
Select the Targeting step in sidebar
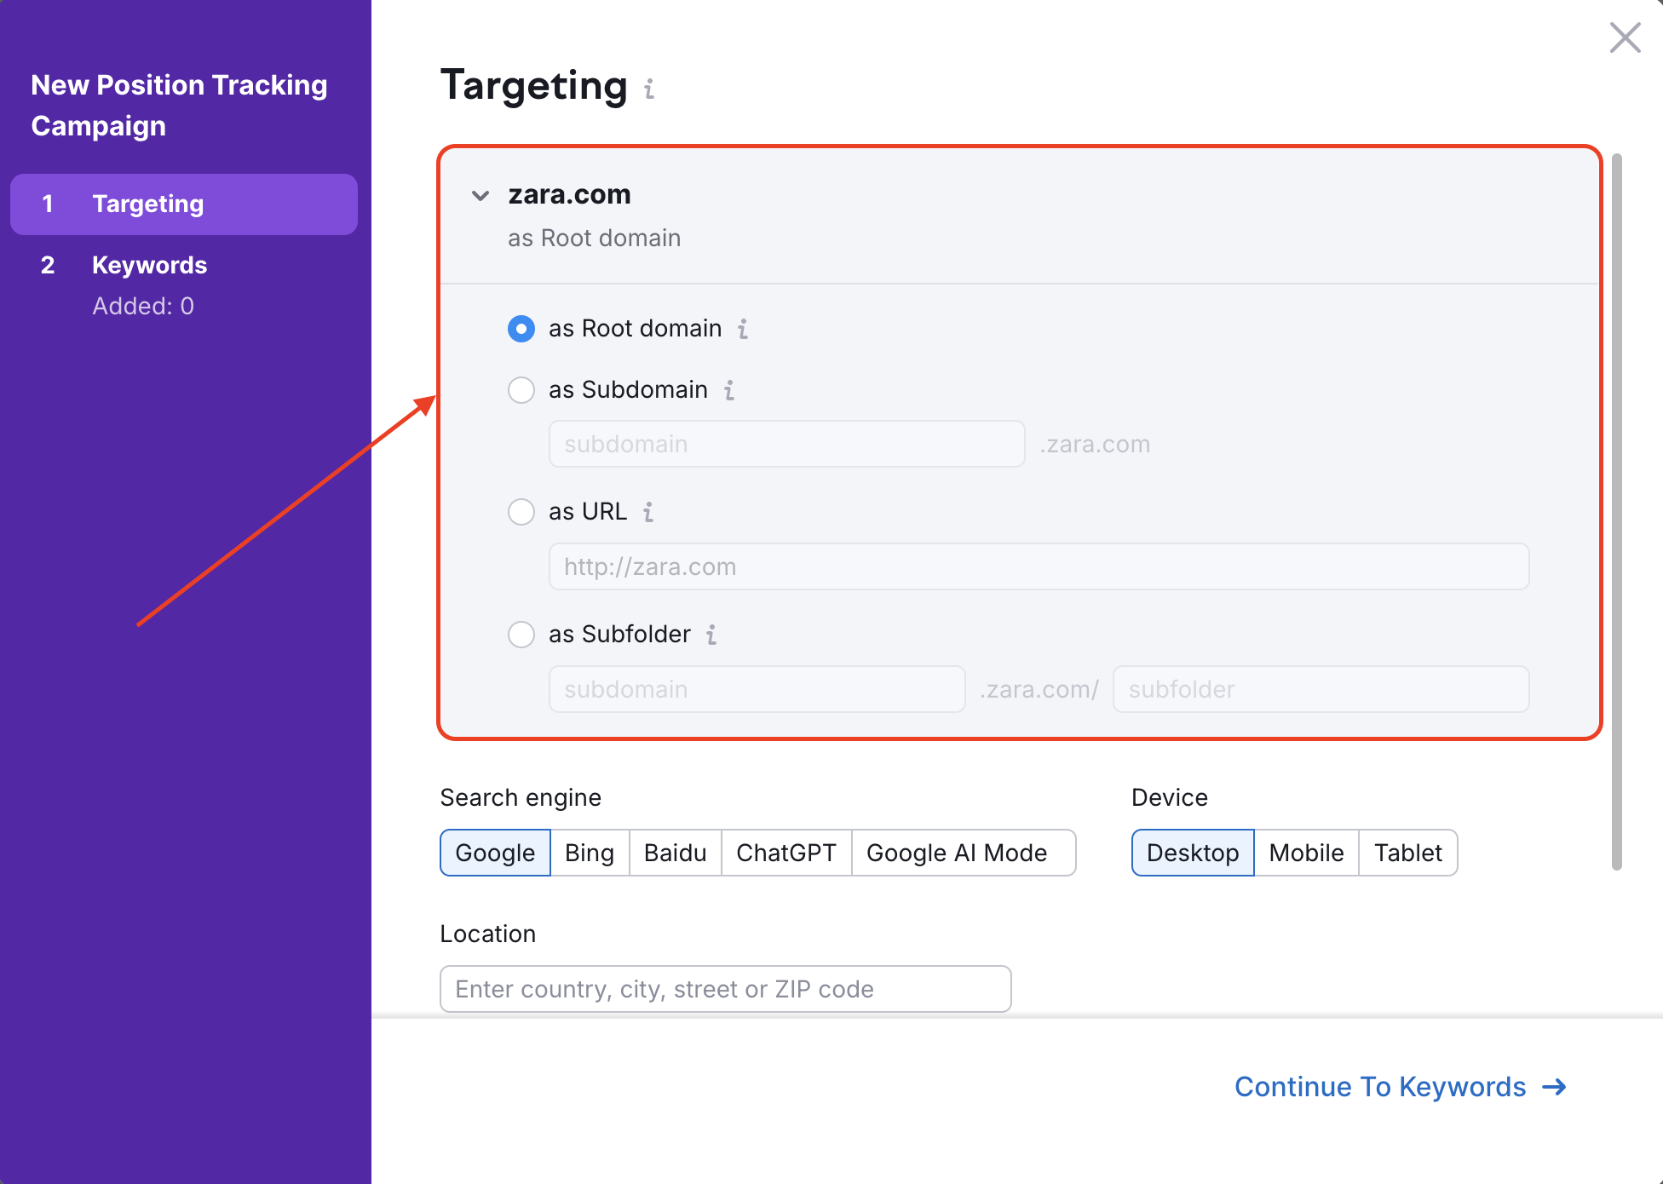[x=147, y=204]
